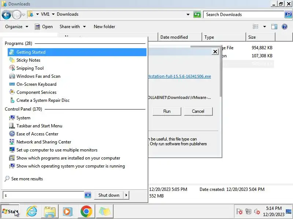This screenshot has height=219, width=293.
Task: Click the Forward navigation button
Action: (x=16, y=15)
